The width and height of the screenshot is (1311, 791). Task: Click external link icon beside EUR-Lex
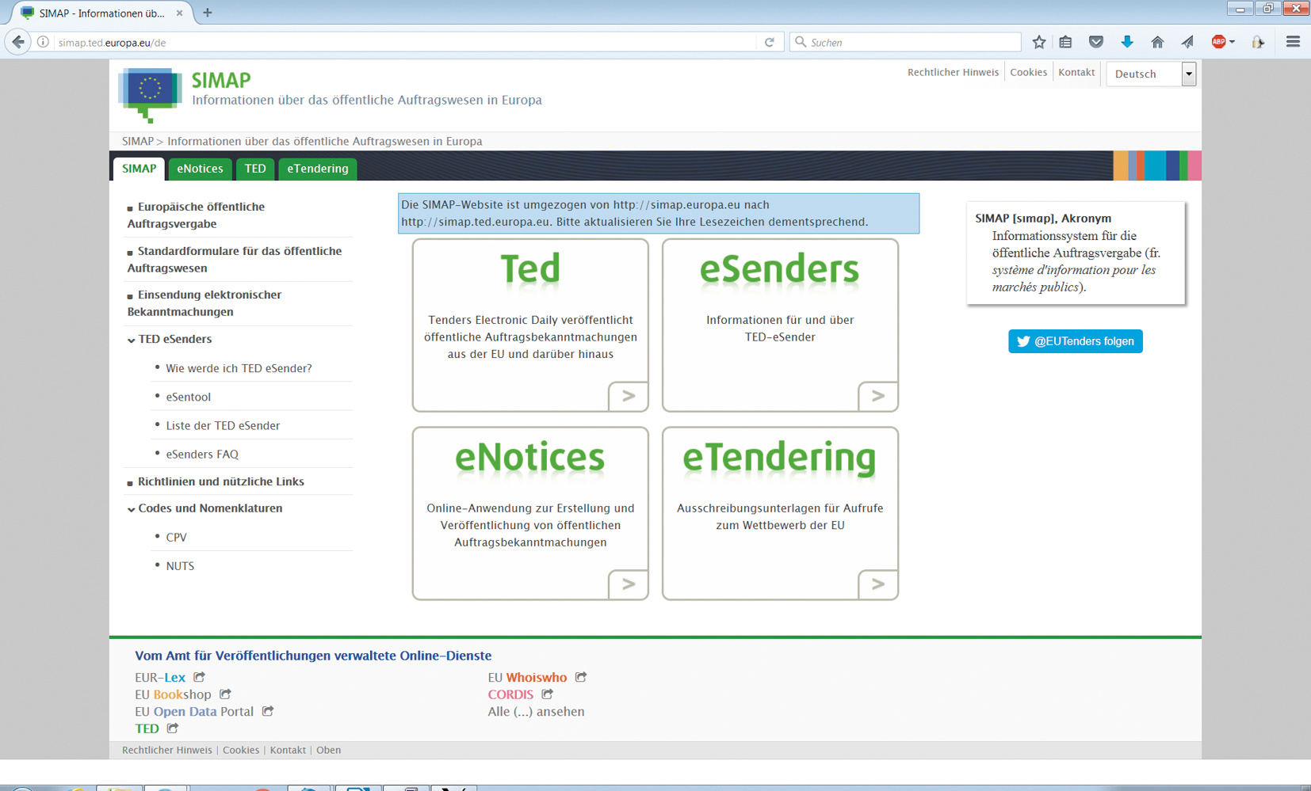point(200,677)
